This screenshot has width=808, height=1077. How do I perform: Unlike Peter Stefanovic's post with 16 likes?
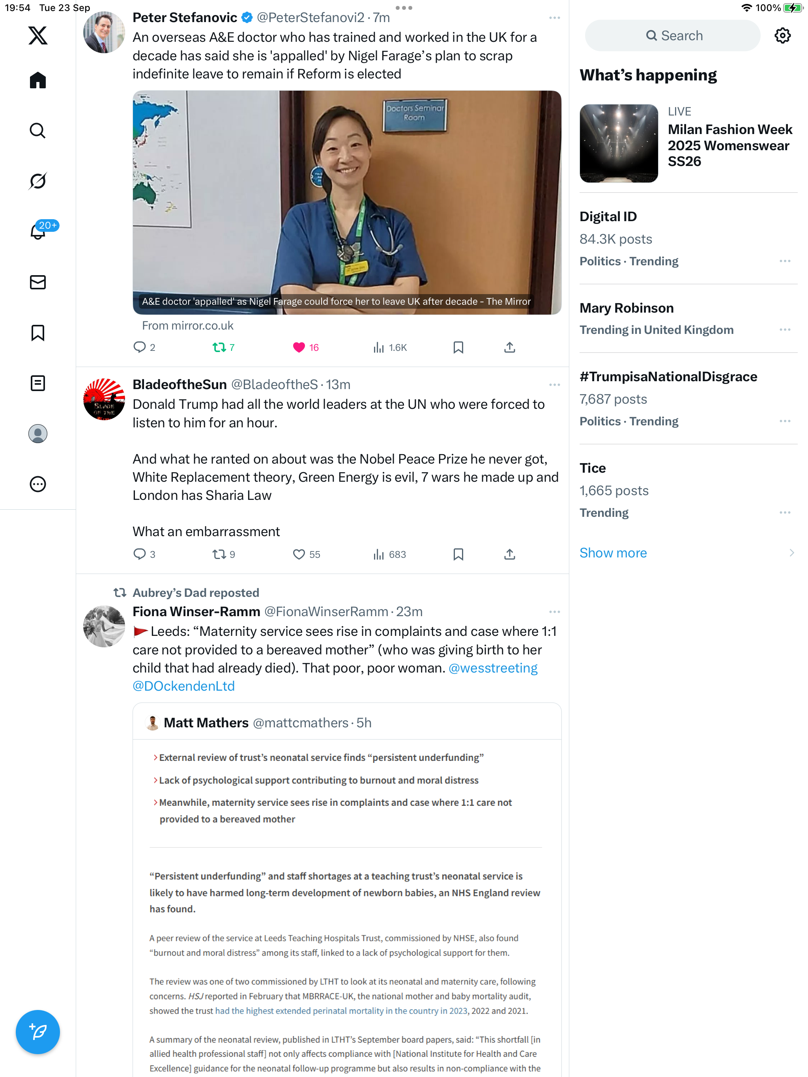(305, 347)
